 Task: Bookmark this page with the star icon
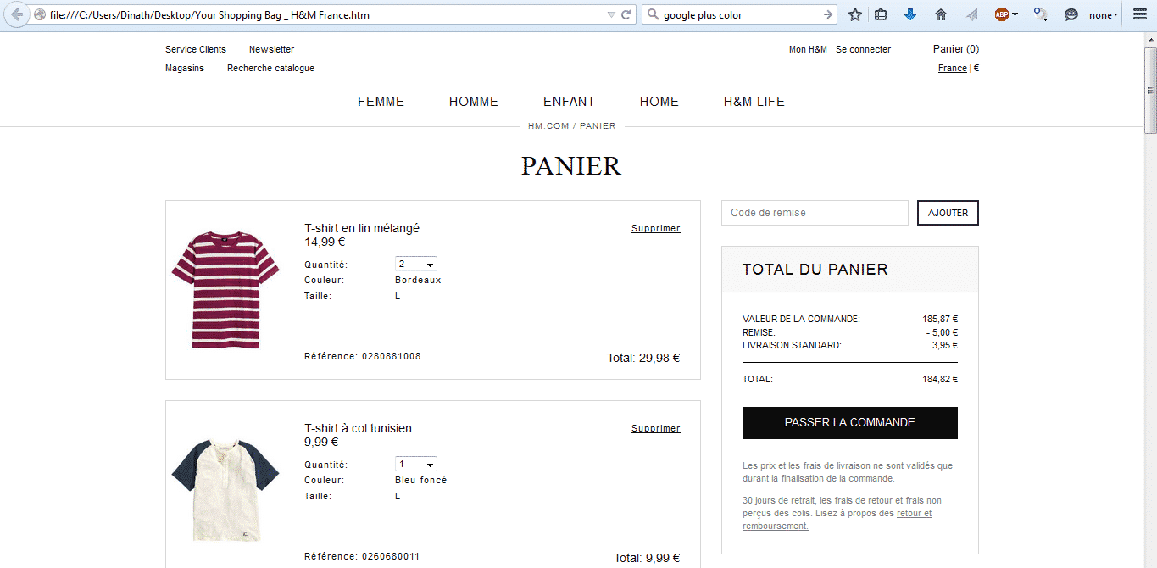[855, 14]
